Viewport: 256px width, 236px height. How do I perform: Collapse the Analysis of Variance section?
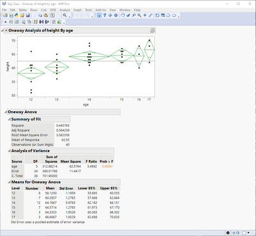click(x=9, y=151)
